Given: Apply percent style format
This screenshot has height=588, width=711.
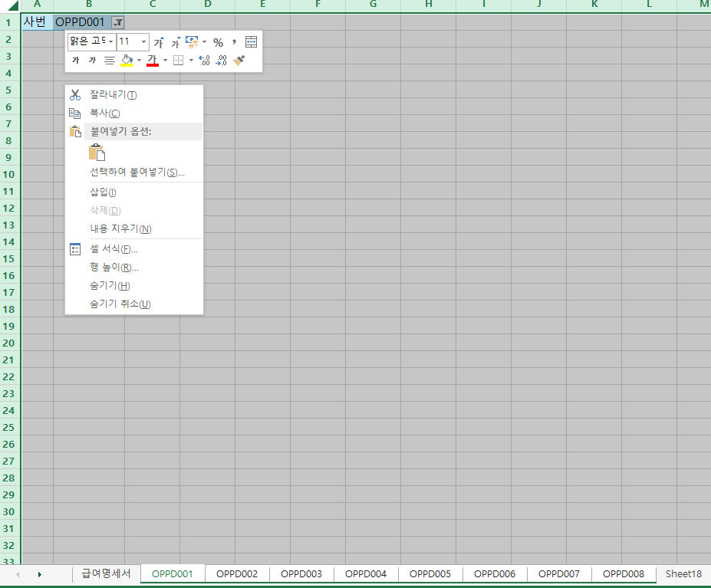Looking at the screenshot, I should 218,42.
